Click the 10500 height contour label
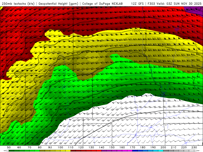The width and height of the screenshot is (203, 152). [136, 31]
